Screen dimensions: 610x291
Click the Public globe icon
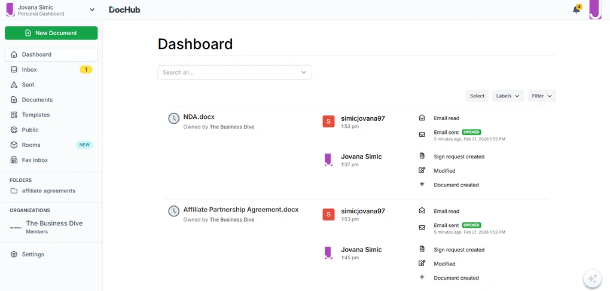[x=14, y=130]
